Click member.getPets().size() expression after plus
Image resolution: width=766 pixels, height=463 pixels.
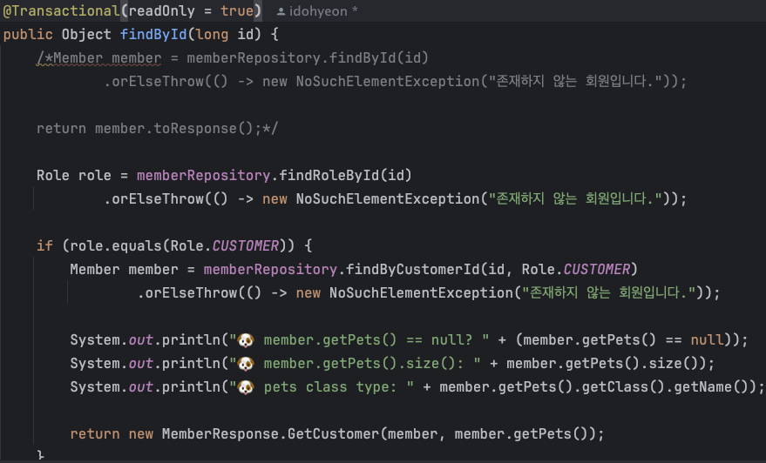(606, 364)
